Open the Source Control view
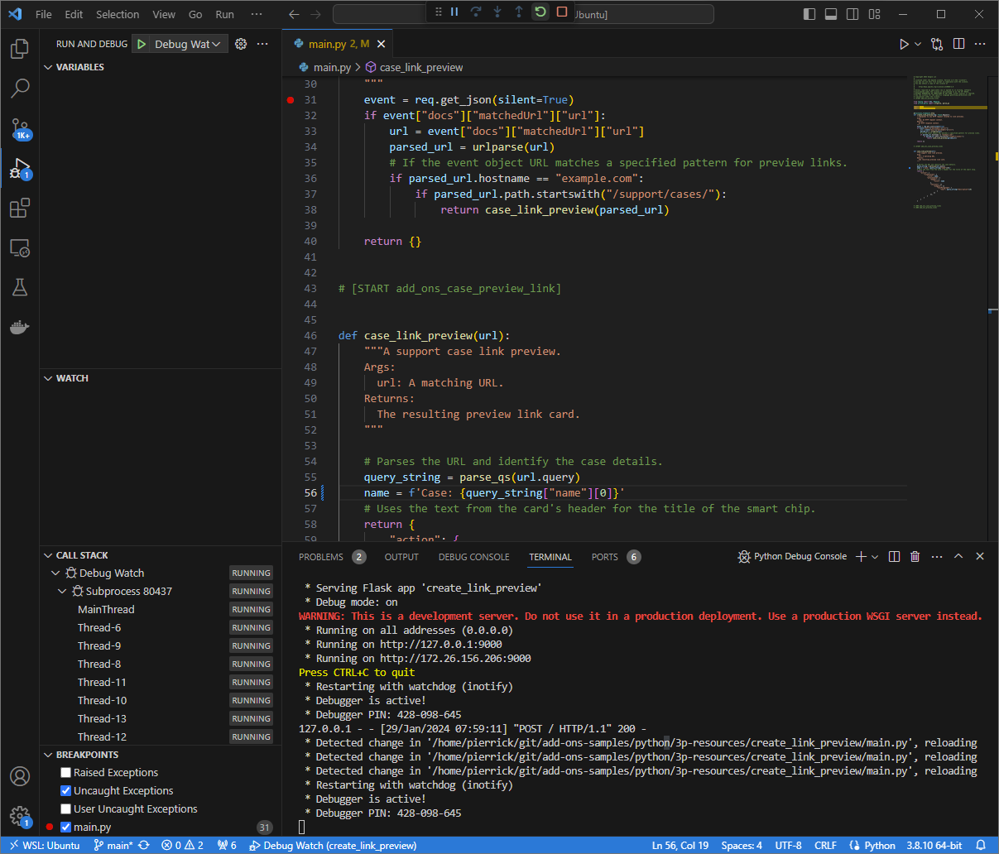This screenshot has width=999, height=854. 20,127
